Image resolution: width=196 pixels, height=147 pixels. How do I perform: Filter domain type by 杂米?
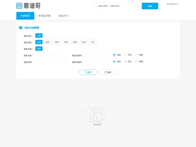[84, 42]
